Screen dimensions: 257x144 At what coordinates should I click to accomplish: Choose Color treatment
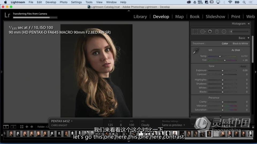coord(225,43)
